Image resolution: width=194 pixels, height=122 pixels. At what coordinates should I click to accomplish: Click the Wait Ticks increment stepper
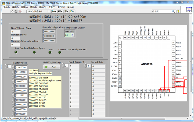click(73, 34)
